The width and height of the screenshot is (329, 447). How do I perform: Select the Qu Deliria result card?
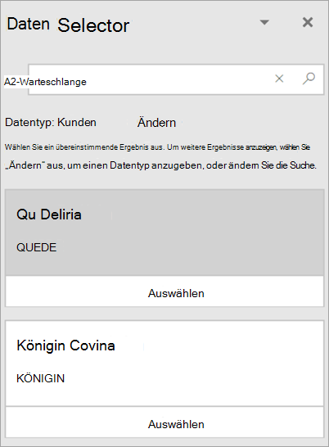[164, 233]
